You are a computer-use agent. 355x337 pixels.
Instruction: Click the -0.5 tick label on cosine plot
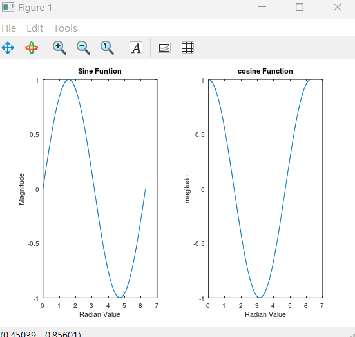pos(199,243)
